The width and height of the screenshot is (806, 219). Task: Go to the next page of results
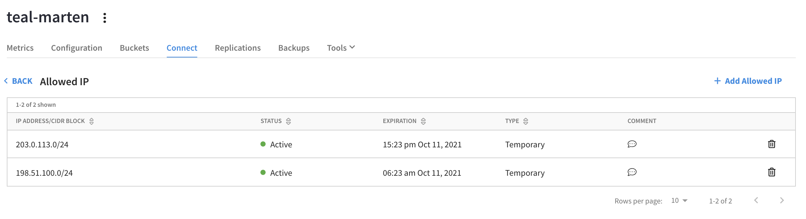[x=782, y=200]
